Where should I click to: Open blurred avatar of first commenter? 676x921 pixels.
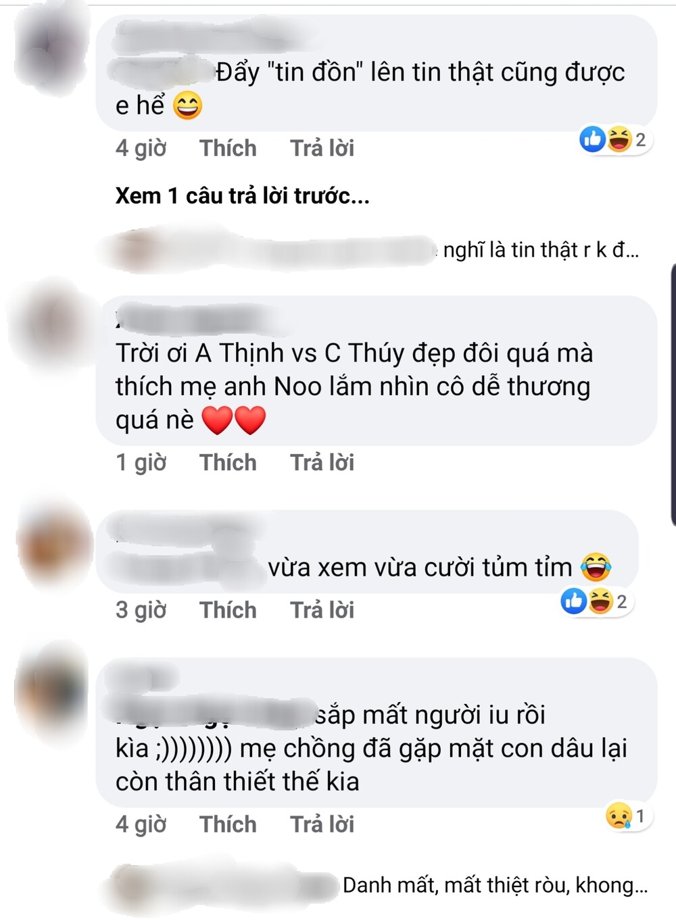pos(51,49)
